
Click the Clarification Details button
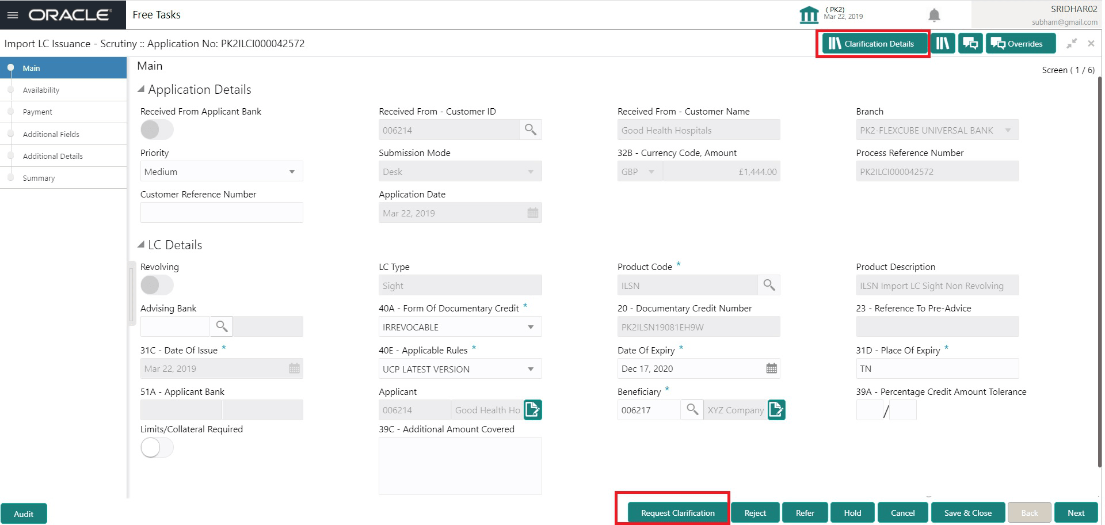click(874, 43)
